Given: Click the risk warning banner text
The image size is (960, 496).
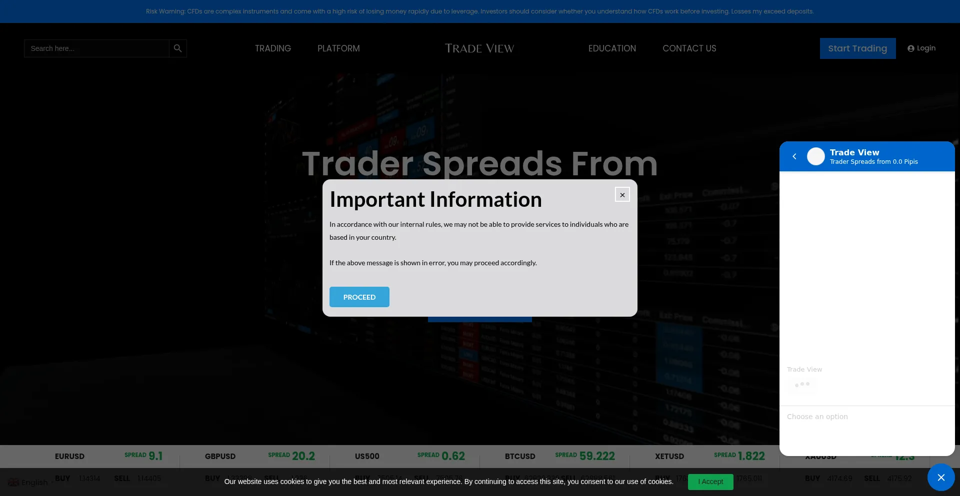Looking at the screenshot, I should pos(480,11).
